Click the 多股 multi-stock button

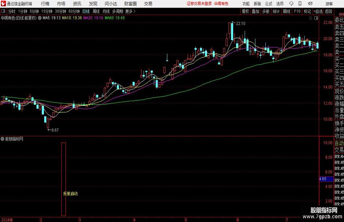point(266,11)
